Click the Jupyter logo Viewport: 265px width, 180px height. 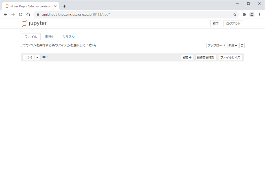(34, 24)
